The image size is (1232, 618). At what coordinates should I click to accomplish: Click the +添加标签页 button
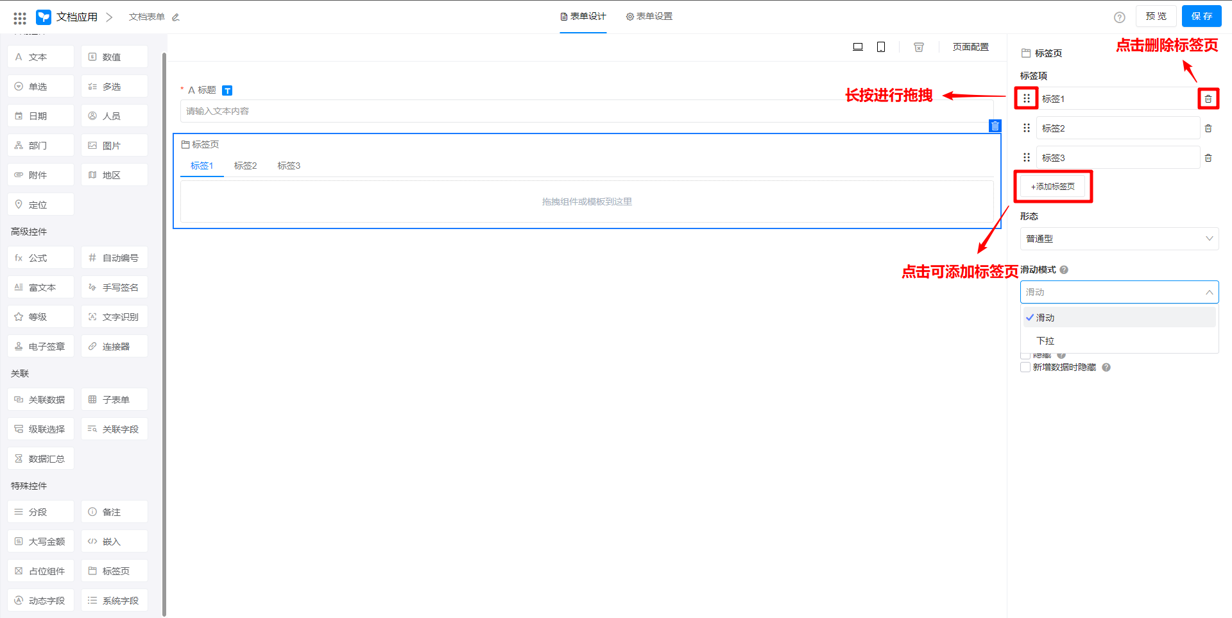[1052, 187]
